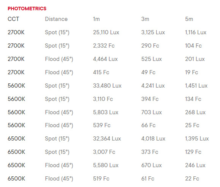Click the PHOTOMETRICS heading
Viewport: 220px width, 187px height.
(x=27, y=9)
